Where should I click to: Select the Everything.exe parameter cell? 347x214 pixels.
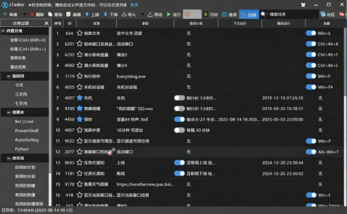point(145,76)
